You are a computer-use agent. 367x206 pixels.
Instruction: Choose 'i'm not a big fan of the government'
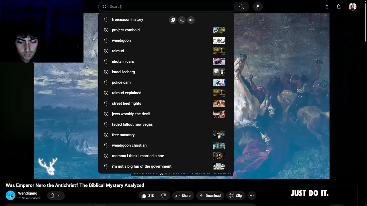click(x=166, y=166)
